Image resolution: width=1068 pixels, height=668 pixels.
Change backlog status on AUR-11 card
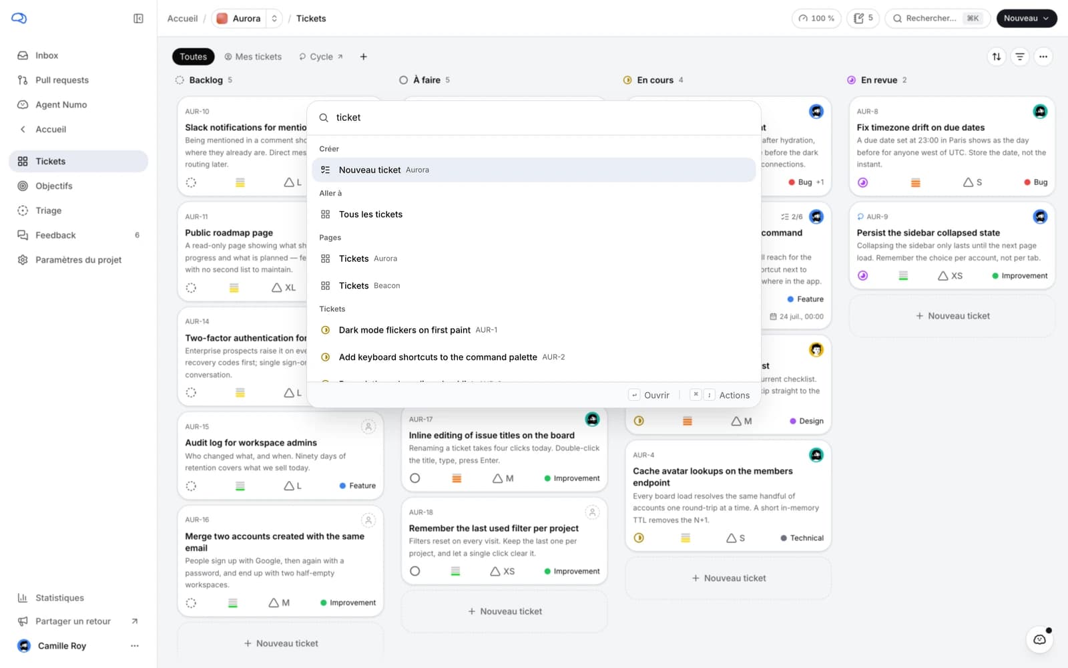pyautogui.click(x=191, y=288)
